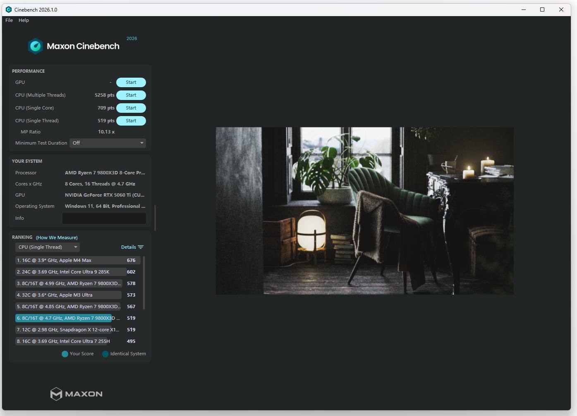Viewport: 577px width, 416px height.
Task: Click the Info input field
Action: pyautogui.click(x=104, y=218)
